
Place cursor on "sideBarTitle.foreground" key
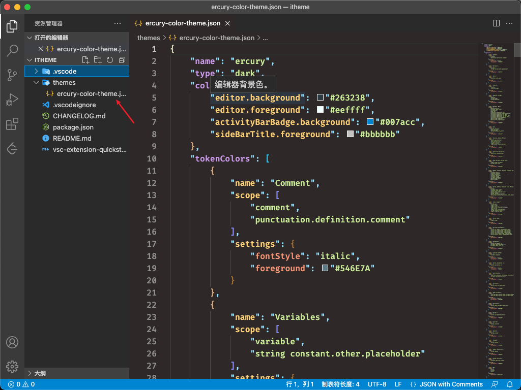(x=273, y=134)
